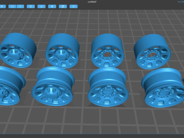Select the front-row flanged rim with center cap
Image resolution: width=184 pixels, height=138 pixels.
[53, 86]
